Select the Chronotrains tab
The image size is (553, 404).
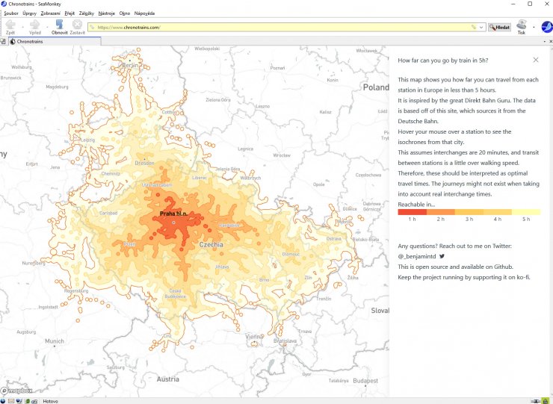tap(55, 42)
